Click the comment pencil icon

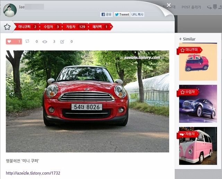pos(62,42)
